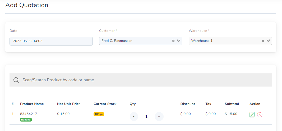
Task: Click the Product Name column header
Action: tap(32, 104)
